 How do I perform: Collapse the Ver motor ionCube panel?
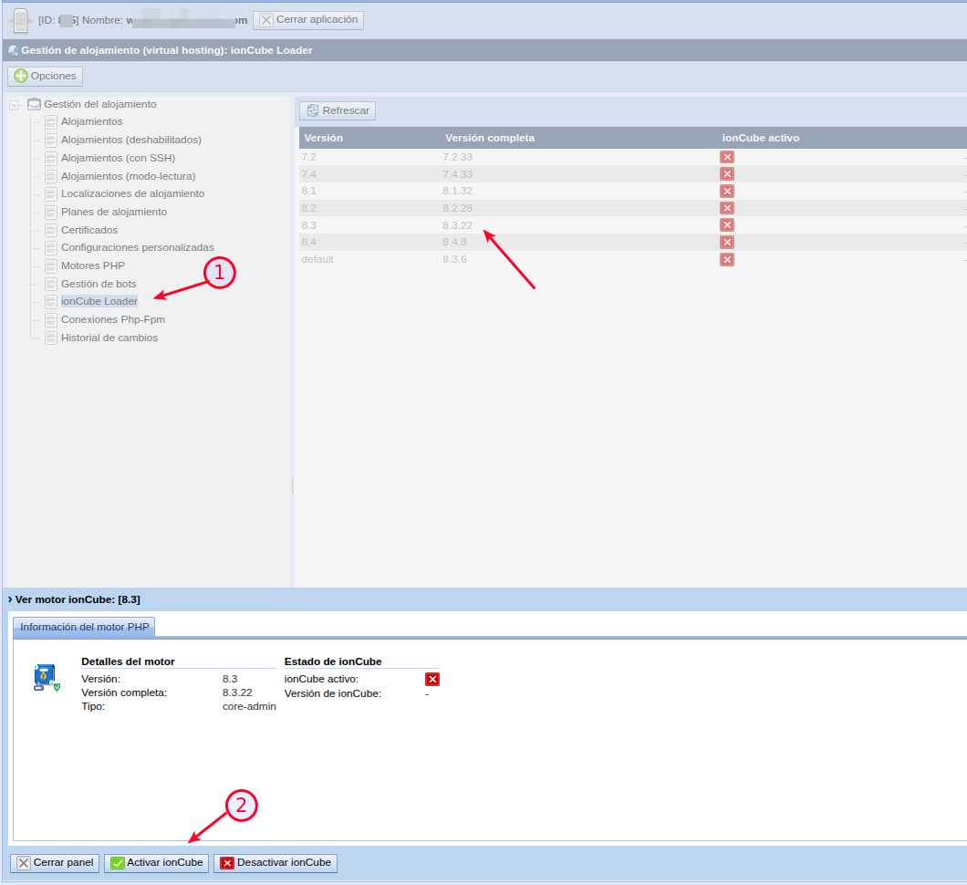coord(9,599)
